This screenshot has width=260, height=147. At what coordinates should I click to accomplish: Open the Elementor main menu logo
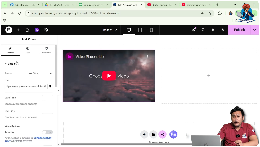9,30
